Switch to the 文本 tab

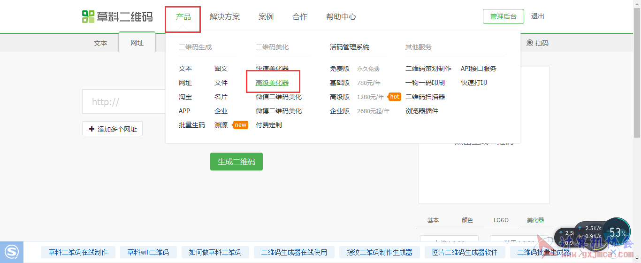(100, 43)
